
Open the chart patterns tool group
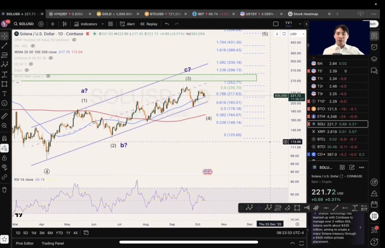coord(4,65)
